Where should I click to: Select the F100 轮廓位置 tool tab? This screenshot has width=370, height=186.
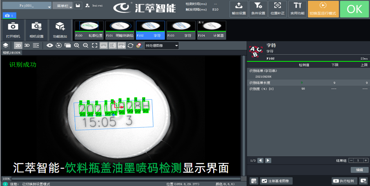pos(89,30)
